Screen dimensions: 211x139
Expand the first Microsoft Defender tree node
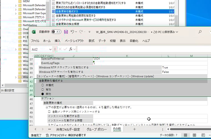[x=16, y=5]
